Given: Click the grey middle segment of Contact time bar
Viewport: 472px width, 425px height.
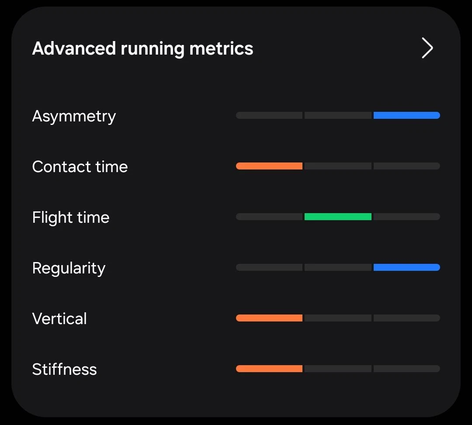Looking at the screenshot, I should pos(338,166).
